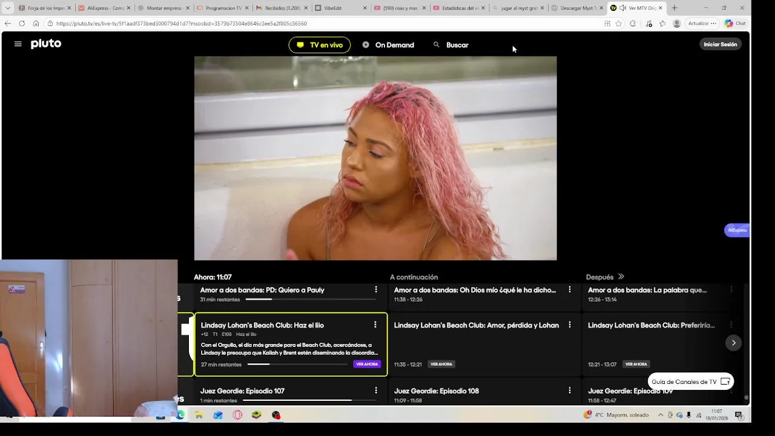
Task: Open options for Amor a dos bandas: PD: Quiero a Pauly
Action: click(x=376, y=289)
